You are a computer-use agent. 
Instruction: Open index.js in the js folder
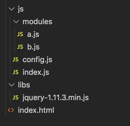36,72
